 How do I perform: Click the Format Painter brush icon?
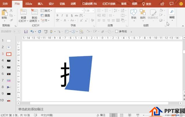point(11,20)
